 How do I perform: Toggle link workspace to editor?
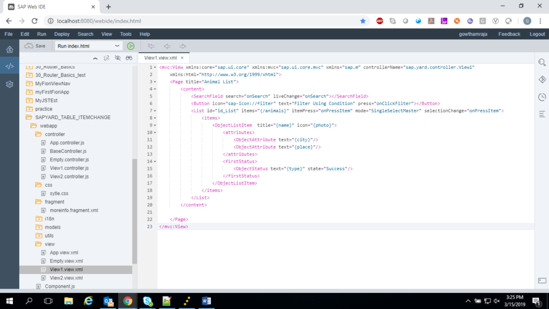click(x=107, y=58)
